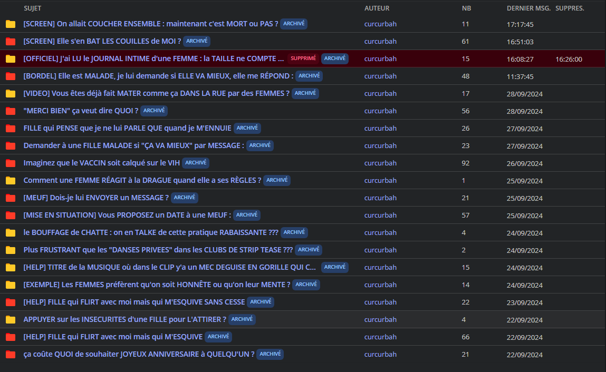
Task: Click deletion time 16:26:00
Action: click(569, 59)
